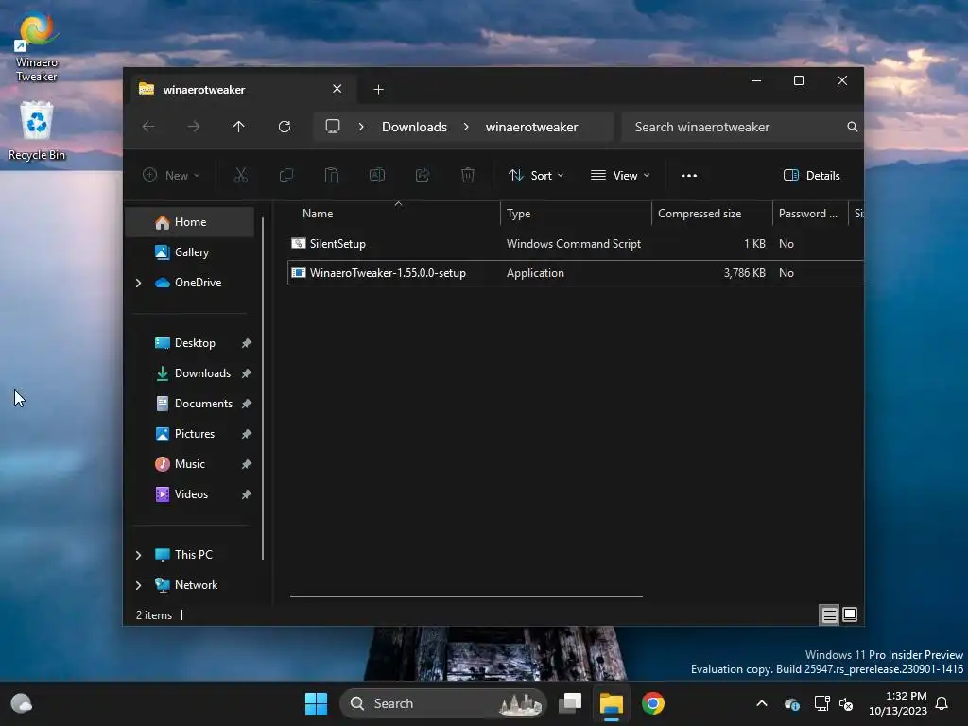The image size is (968, 726).
Task: Click the Share toolbar icon
Action: coord(423,175)
